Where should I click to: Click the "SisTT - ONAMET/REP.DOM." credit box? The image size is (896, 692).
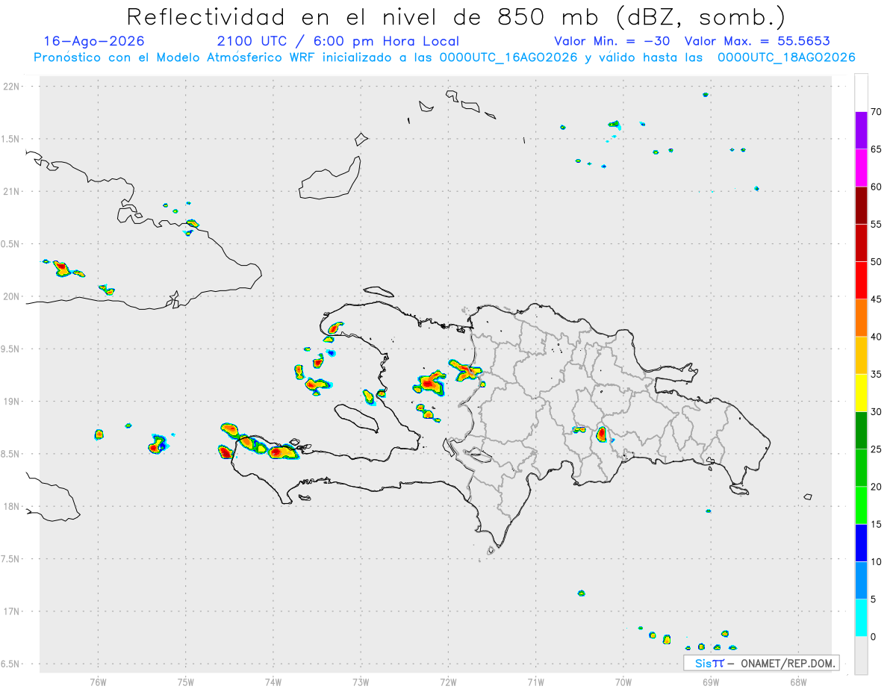tap(762, 663)
